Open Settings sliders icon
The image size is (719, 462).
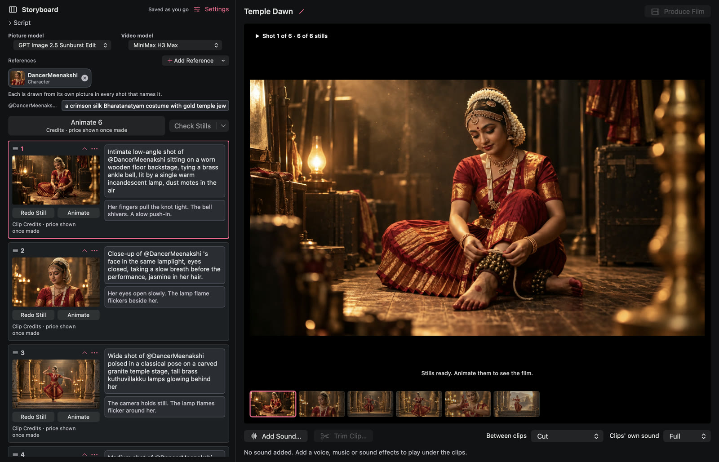[x=197, y=9]
